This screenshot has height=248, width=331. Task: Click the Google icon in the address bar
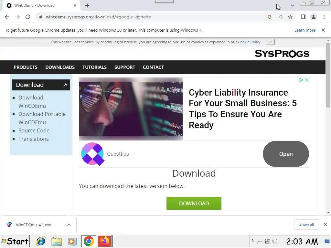pos(269,17)
